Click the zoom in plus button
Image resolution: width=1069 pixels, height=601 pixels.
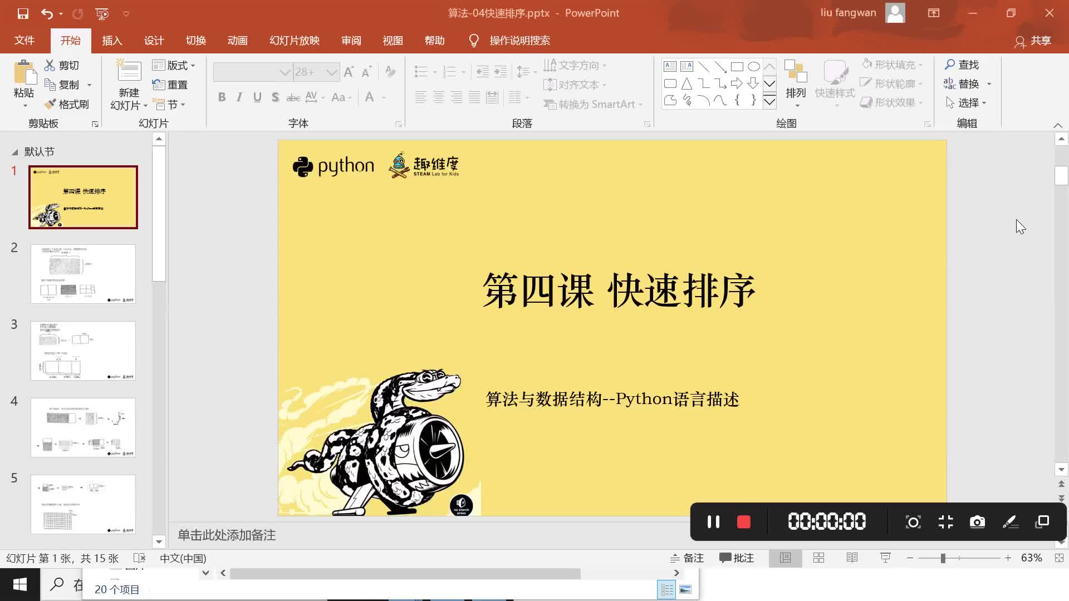[1008, 558]
